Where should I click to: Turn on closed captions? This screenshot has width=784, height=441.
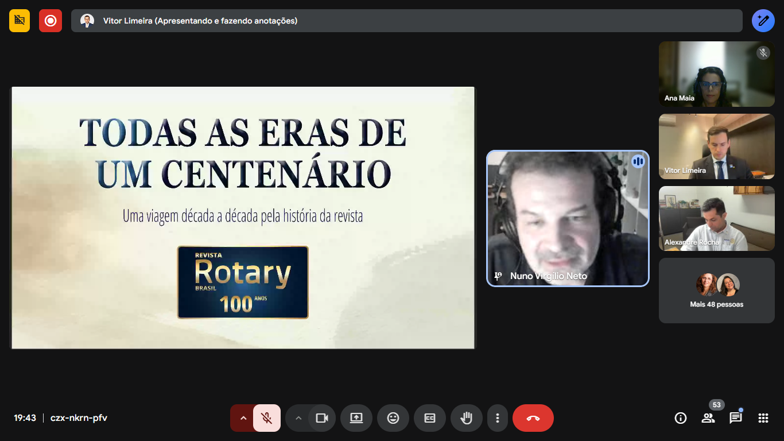[x=430, y=418]
